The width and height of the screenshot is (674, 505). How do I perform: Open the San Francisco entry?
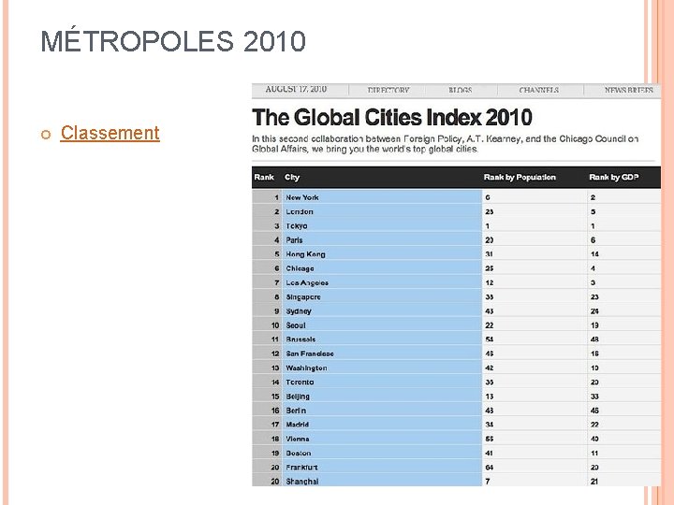click(x=310, y=353)
